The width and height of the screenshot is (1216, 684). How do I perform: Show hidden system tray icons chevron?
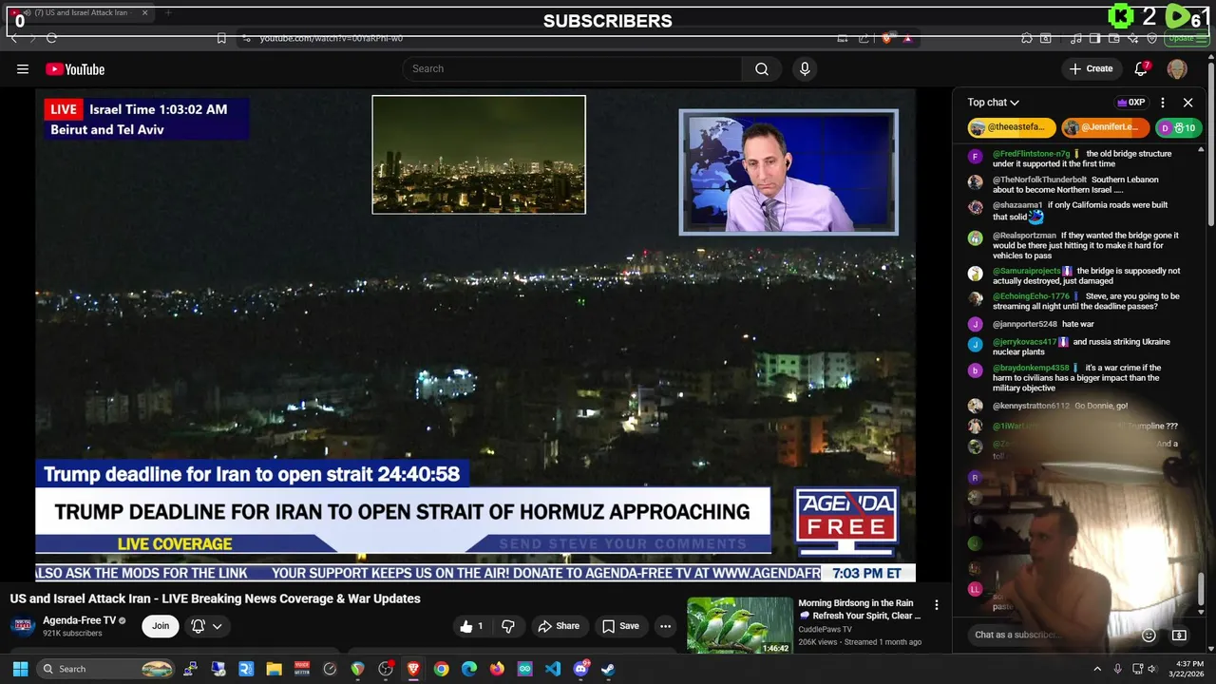point(1097,669)
